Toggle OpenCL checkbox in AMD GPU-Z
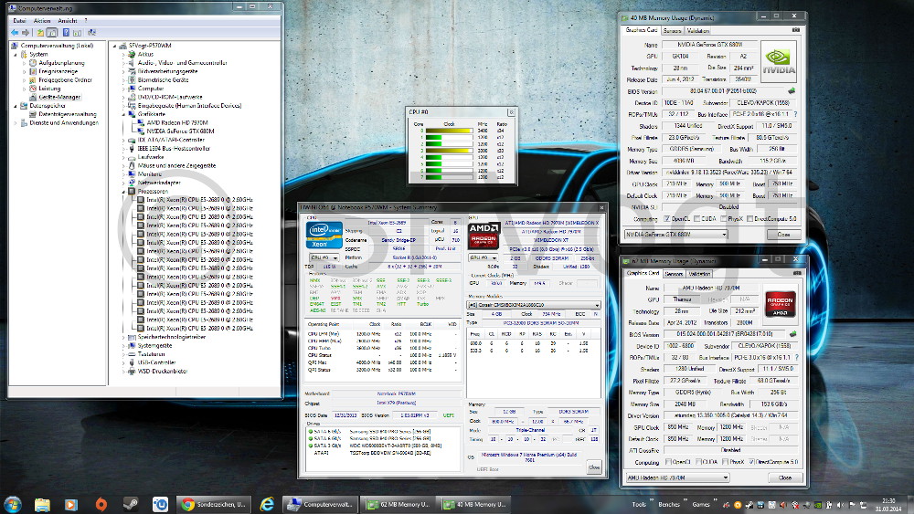 click(668, 462)
